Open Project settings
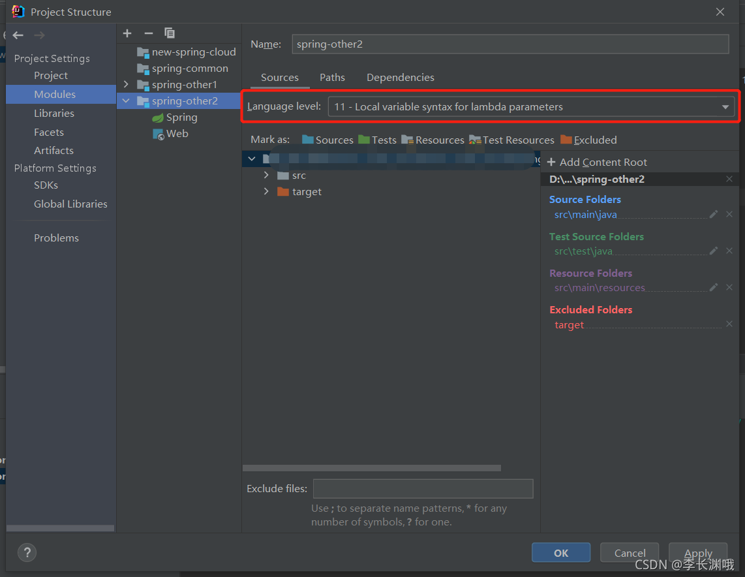 pyautogui.click(x=51, y=76)
